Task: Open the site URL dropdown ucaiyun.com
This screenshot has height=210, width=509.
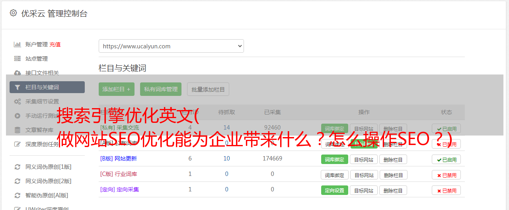Action: tap(171, 46)
